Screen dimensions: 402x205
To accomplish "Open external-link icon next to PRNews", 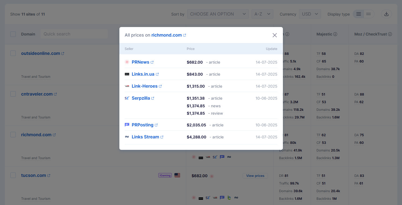I will (152, 62).
